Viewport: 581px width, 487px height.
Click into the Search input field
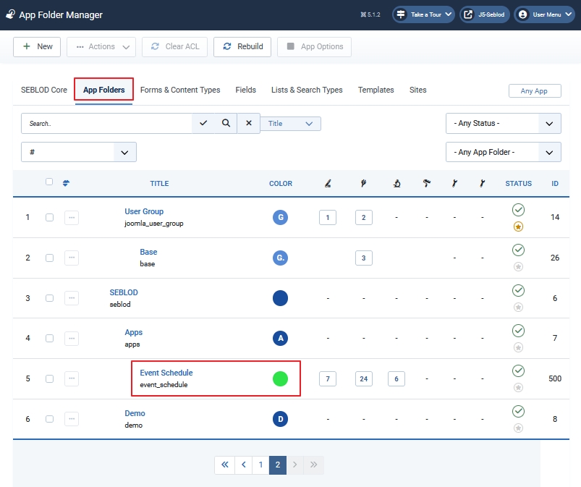tap(107, 123)
